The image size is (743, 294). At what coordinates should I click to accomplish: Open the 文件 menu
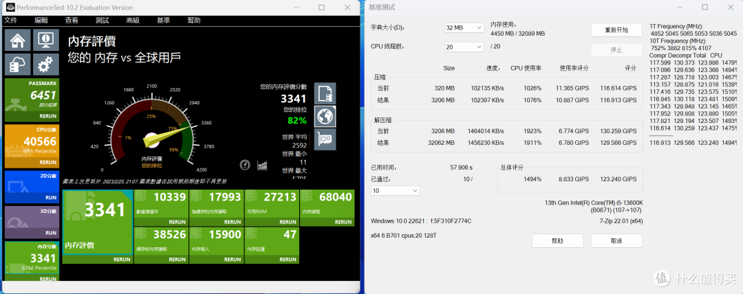click(10, 21)
